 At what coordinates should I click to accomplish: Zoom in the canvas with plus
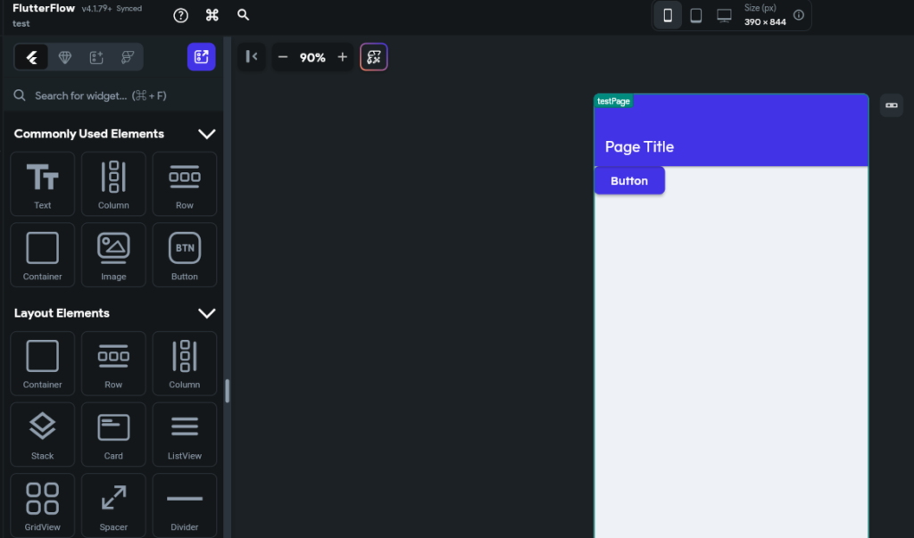(x=342, y=57)
